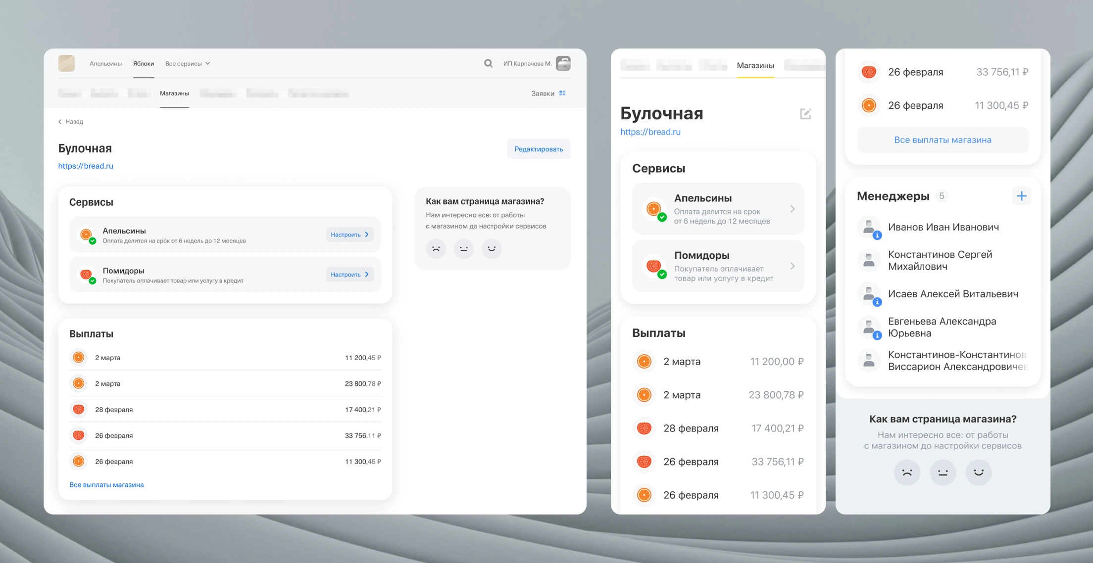
Task: Select Магазины tab in desktop sub-navigation
Action: (174, 93)
